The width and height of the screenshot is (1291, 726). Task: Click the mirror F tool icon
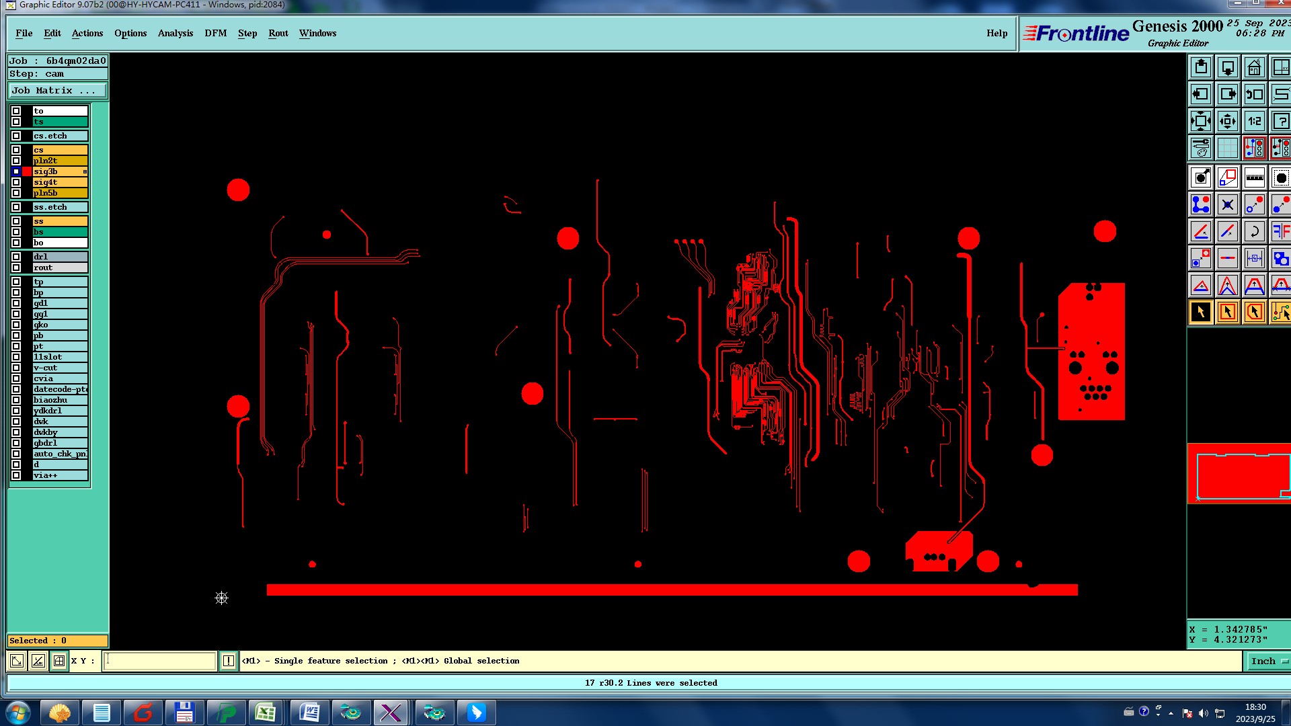[1280, 232]
